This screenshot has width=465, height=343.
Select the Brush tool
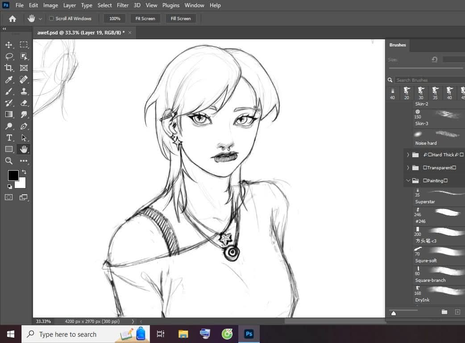pos(9,92)
